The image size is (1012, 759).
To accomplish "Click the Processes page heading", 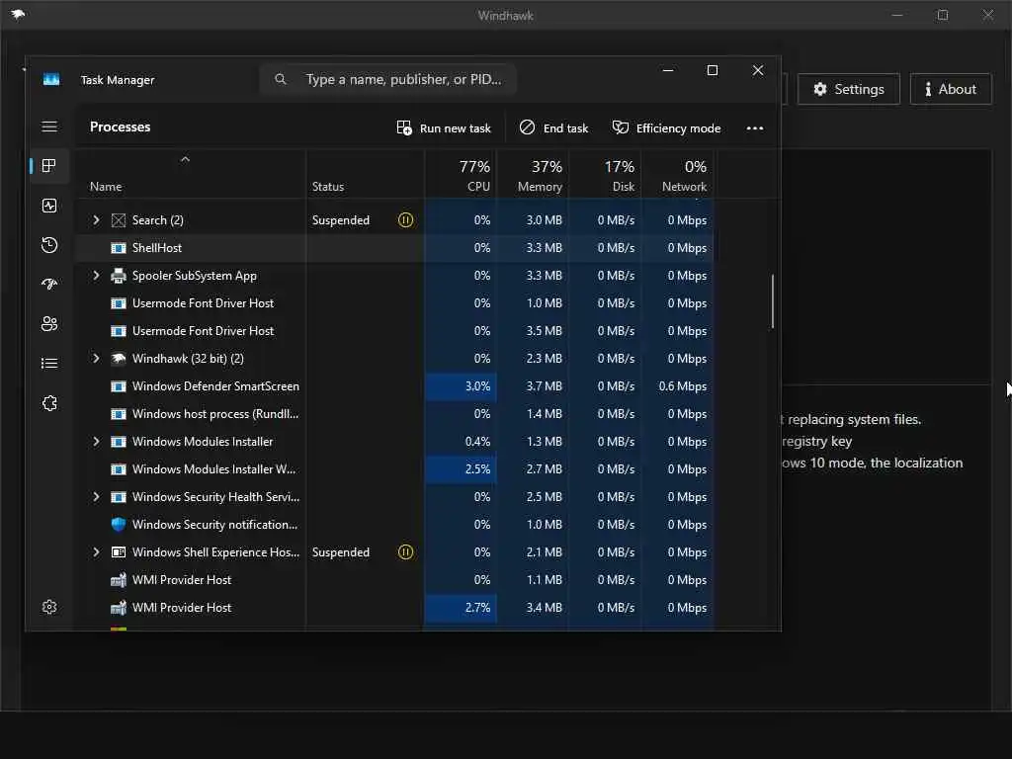I will coord(120,126).
